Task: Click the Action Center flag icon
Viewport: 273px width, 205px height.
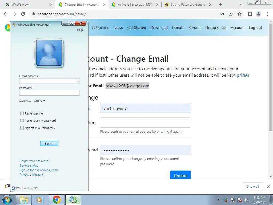Action: [x=240, y=200]
